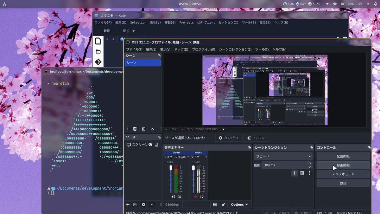Open source properties gear in Sources panel
This screenshot has width=380, height=214.
[143, 204]
